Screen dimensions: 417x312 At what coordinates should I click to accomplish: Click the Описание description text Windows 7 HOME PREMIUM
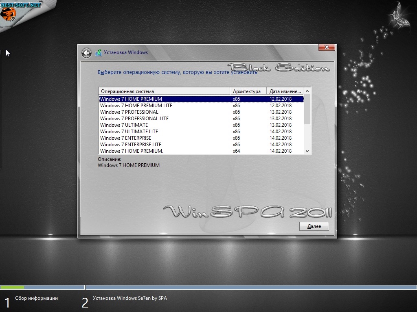[129, 165]
